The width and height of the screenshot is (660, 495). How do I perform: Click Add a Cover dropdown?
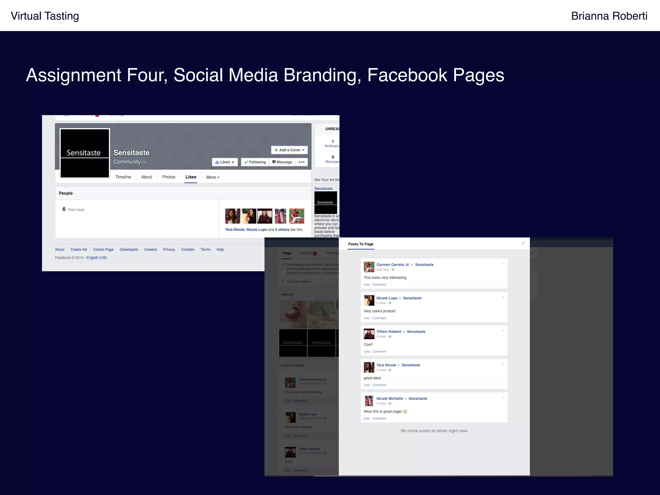coord(289,150)
